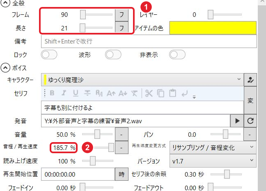The height and width of the screenshot is (191, 266).
Task: Click the パン slider handle
Action: pyautogui.click(x=225, y=134)
